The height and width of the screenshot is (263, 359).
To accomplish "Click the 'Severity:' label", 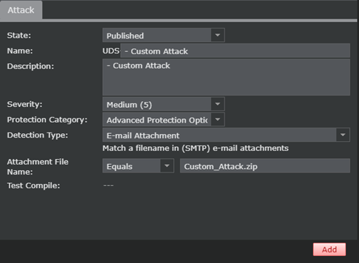I will click(24, 104).
